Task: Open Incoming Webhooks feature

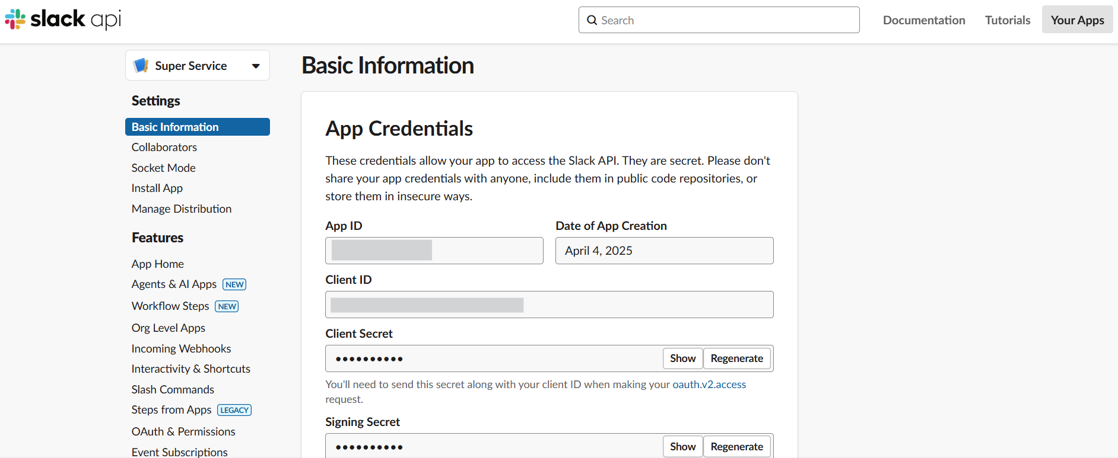Action: coord(182,348)
